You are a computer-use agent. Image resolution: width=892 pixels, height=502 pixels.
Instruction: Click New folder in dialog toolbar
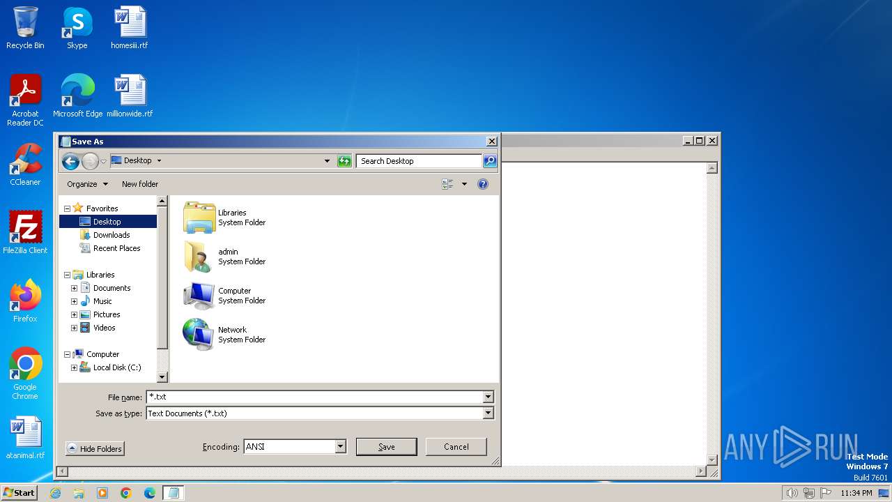click(140, 184)
